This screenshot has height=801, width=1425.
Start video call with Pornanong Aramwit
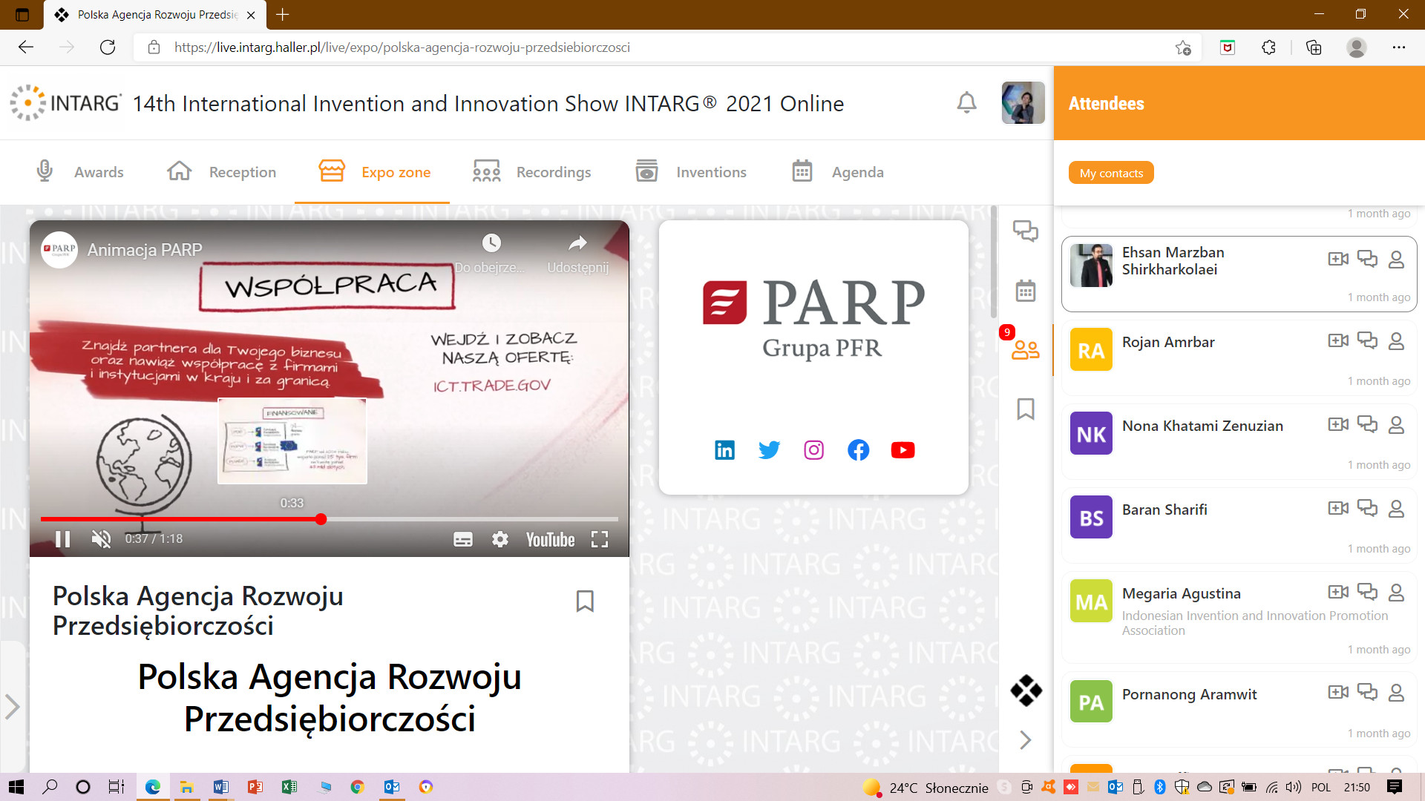(x=1338, y=692)
